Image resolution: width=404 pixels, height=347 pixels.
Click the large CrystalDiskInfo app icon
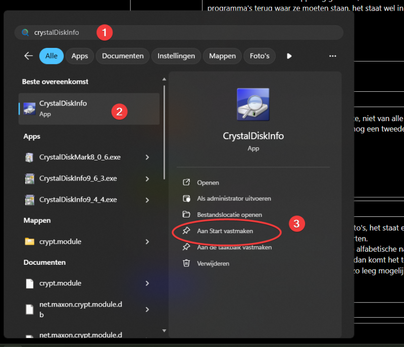253,104
